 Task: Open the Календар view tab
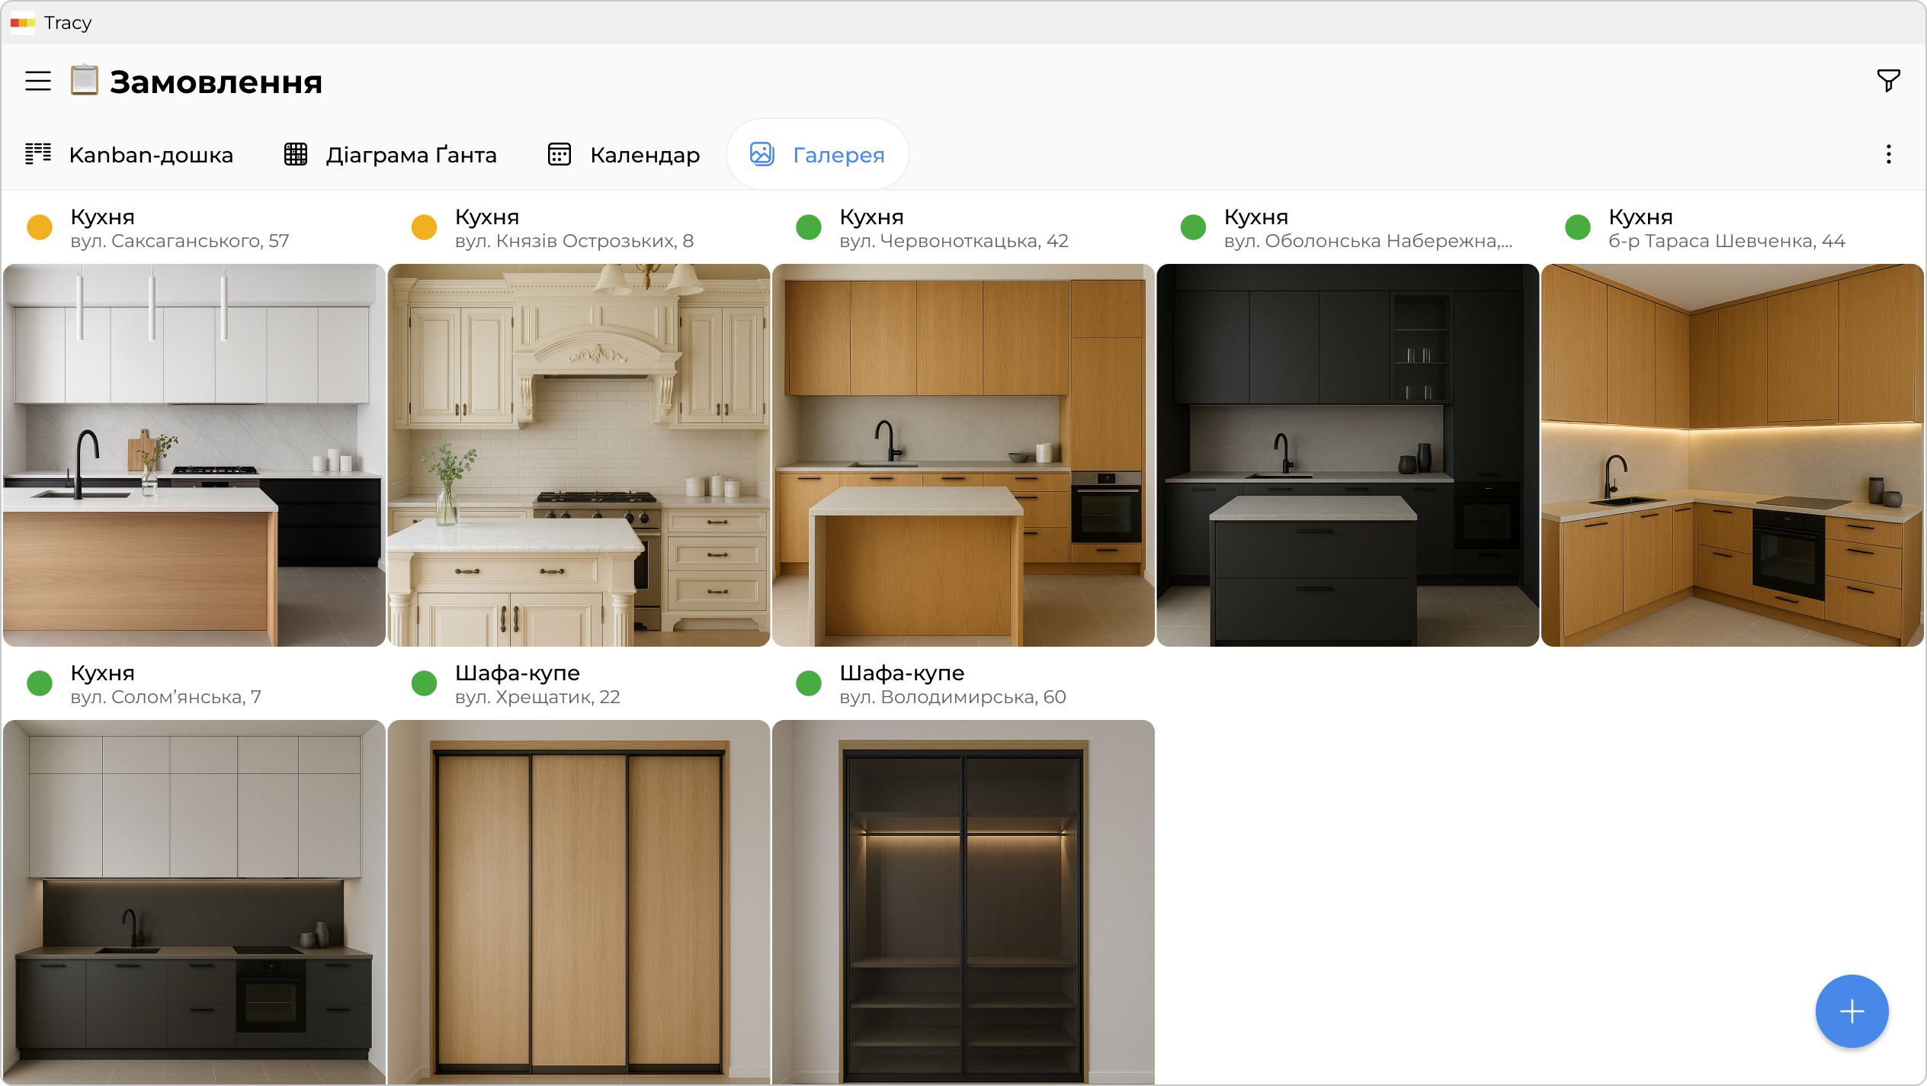pyautogui.click(x=624, y=155)
